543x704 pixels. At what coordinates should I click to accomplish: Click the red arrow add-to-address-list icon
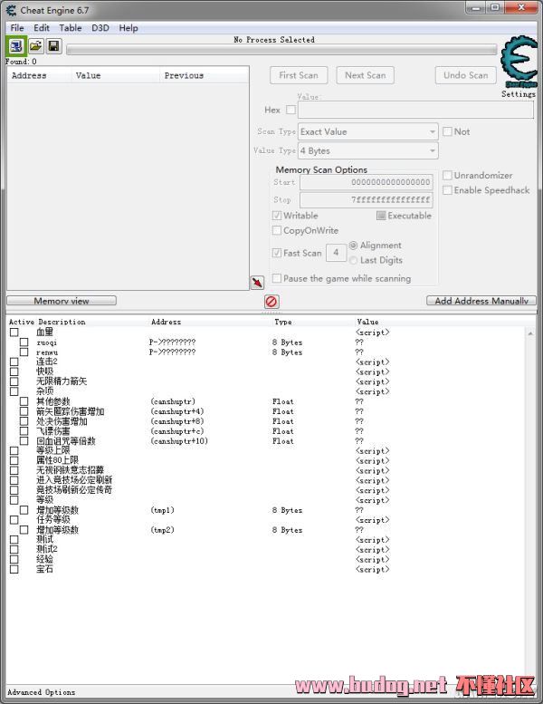click(x=257, y=283)
